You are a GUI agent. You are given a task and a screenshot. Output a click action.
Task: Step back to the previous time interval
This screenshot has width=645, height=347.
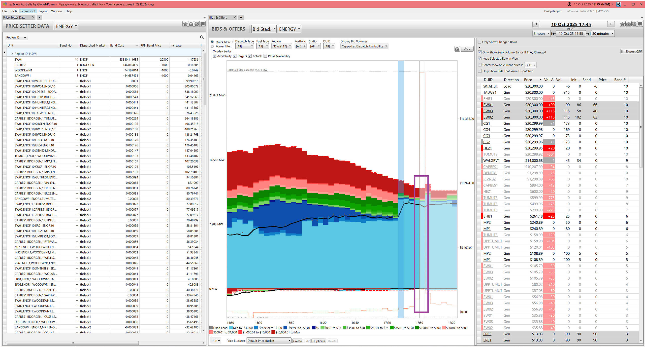pos(536,24)
